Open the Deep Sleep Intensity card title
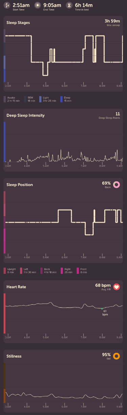The height and width of the screenshot is (415, 127). click(x=25, y=115)
